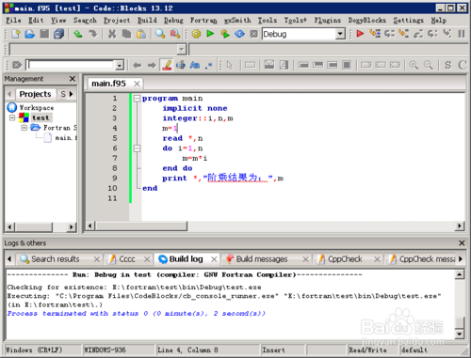Fold the do loop at line 6

(x=137, y=148)
